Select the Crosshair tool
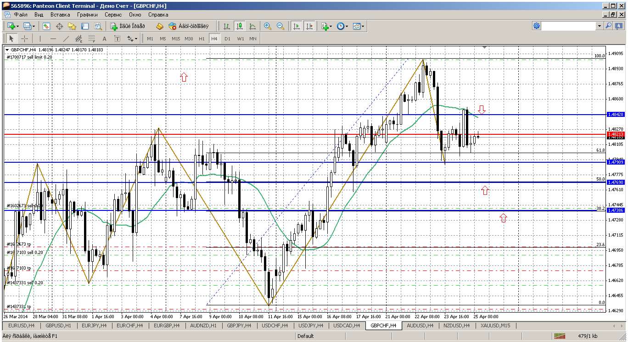 pyautogui.click(x=24, y=39)
